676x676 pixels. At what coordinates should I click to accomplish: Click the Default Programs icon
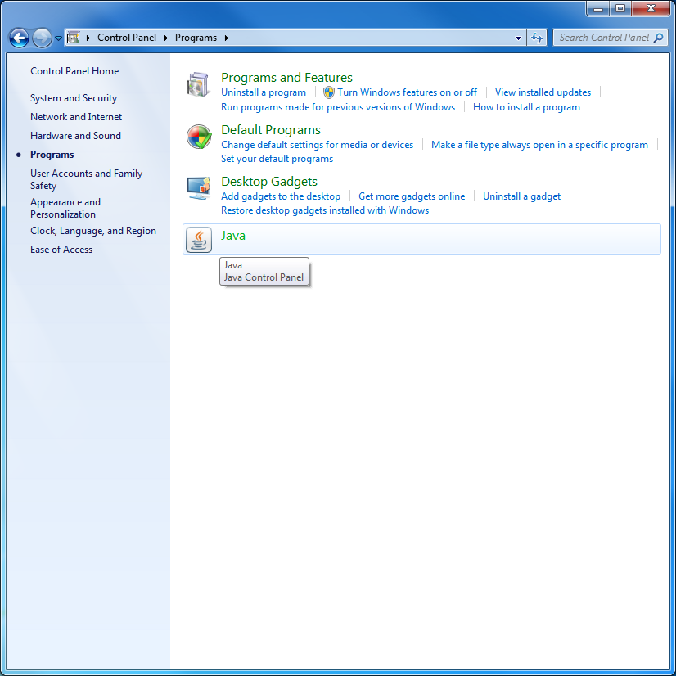(x=199, y=137)
